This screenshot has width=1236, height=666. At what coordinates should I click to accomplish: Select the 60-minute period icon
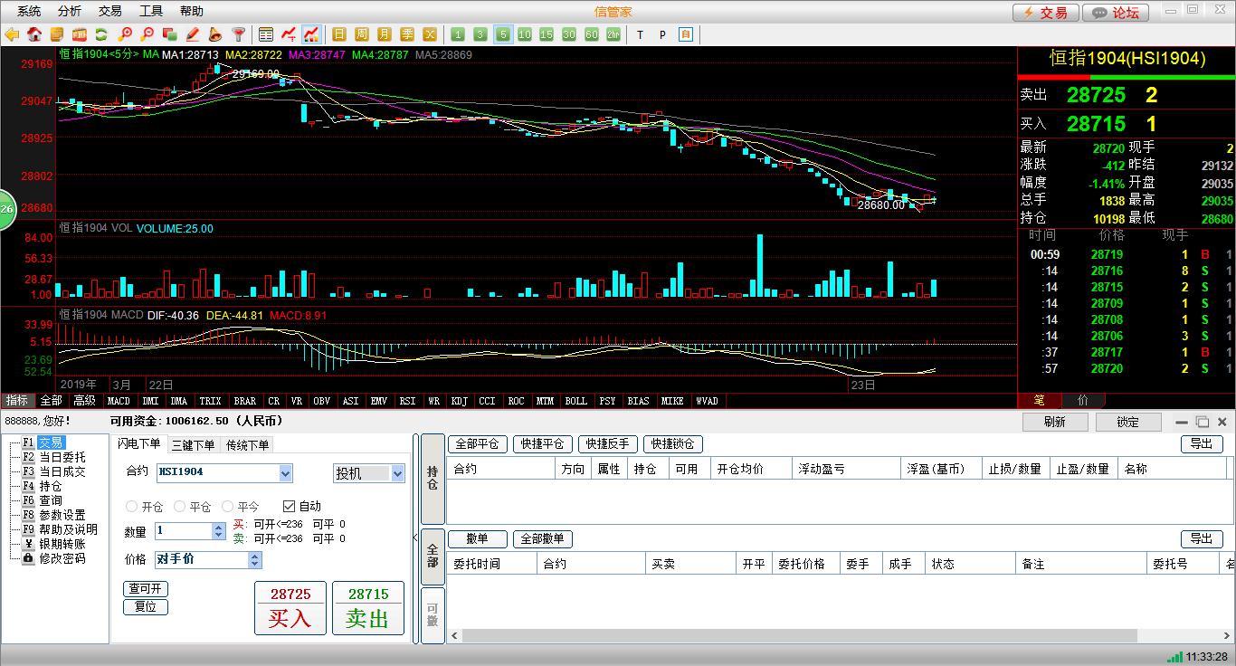[592, 34]
